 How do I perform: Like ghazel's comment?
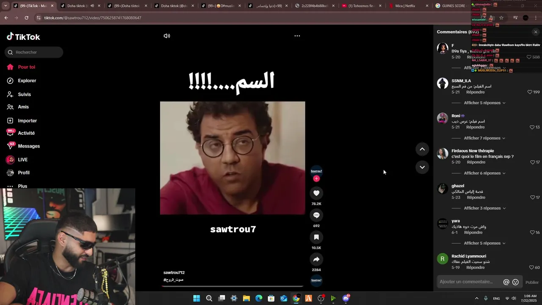[532, 197]
